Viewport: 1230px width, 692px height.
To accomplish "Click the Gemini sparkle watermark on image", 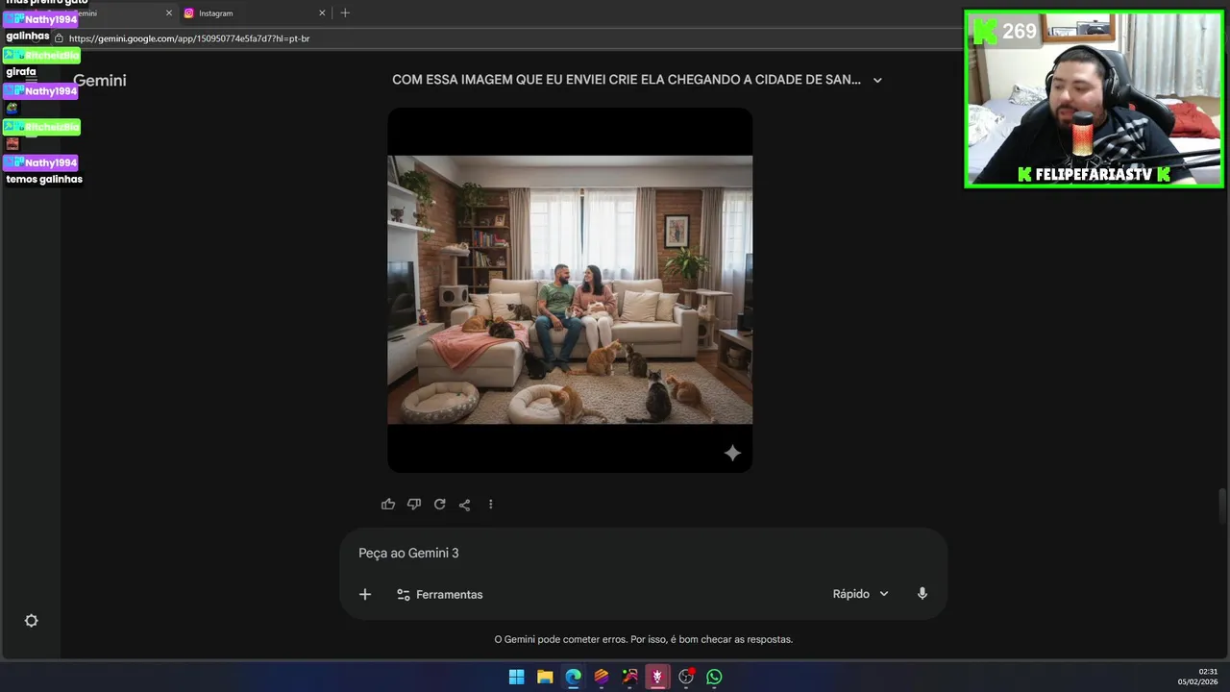I will pos(732,453).
